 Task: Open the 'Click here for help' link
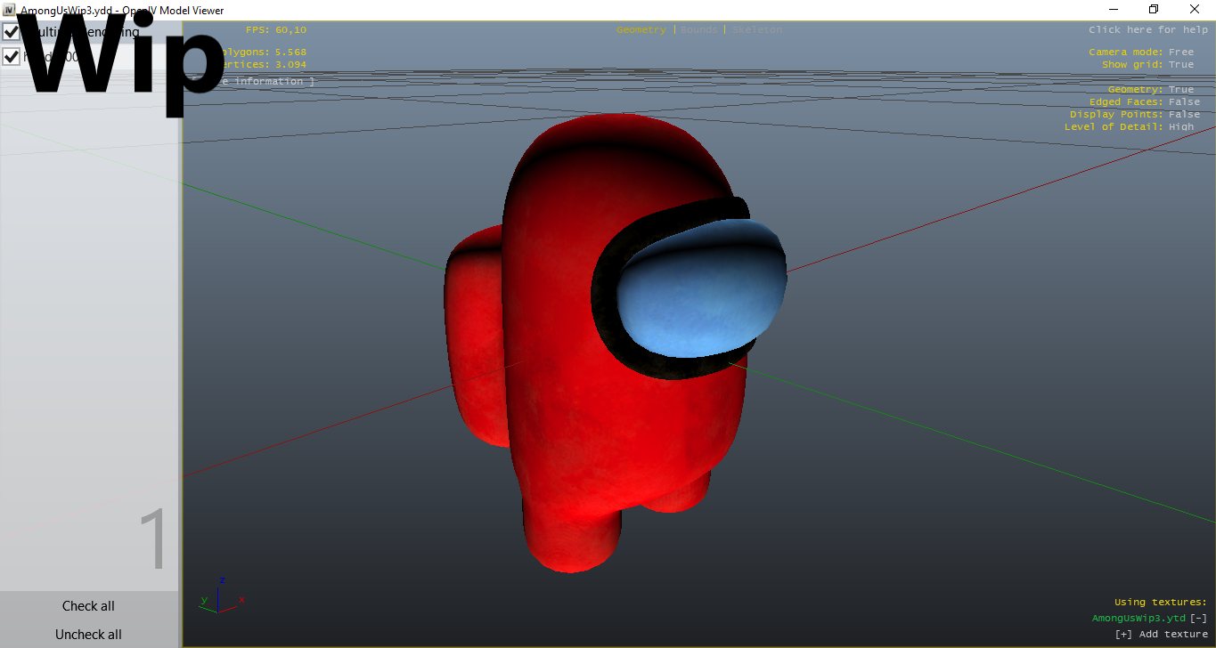point(1148,30)
